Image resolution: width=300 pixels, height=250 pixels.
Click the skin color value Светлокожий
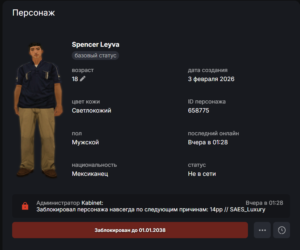click(91, 110)
